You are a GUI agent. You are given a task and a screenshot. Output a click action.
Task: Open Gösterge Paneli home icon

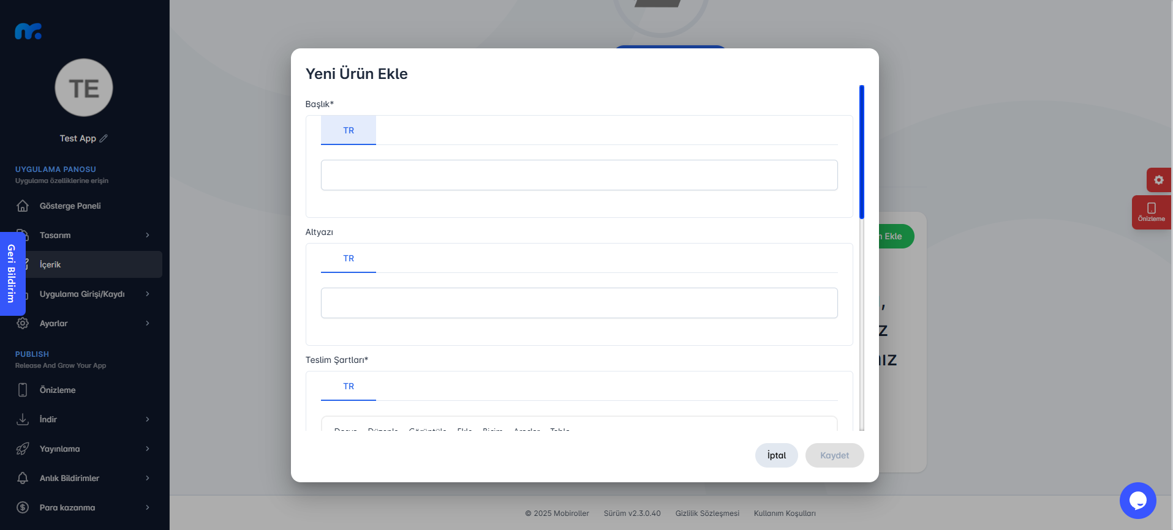(23, 206)
